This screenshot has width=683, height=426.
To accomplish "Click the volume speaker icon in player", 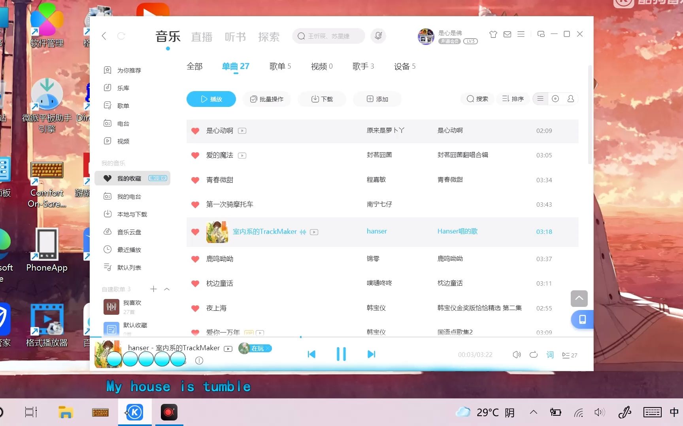I will tap(517, 355).
